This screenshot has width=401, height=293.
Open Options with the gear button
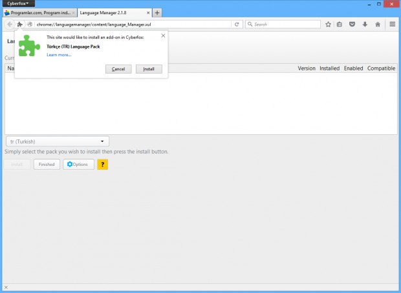click(x=78, y=165)
